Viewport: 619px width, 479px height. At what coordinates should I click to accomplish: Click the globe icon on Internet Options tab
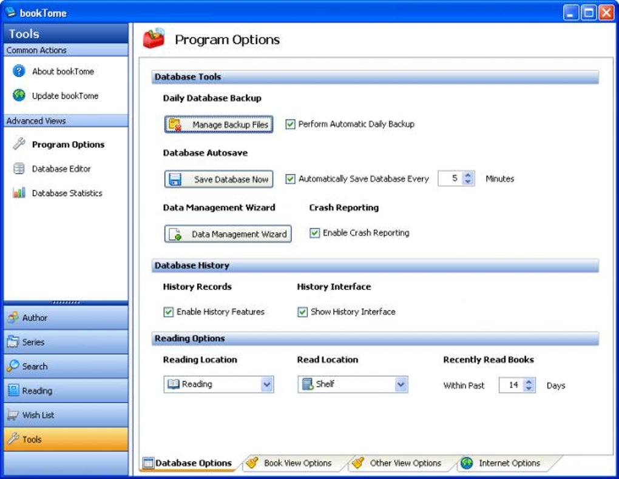[467, 463]
